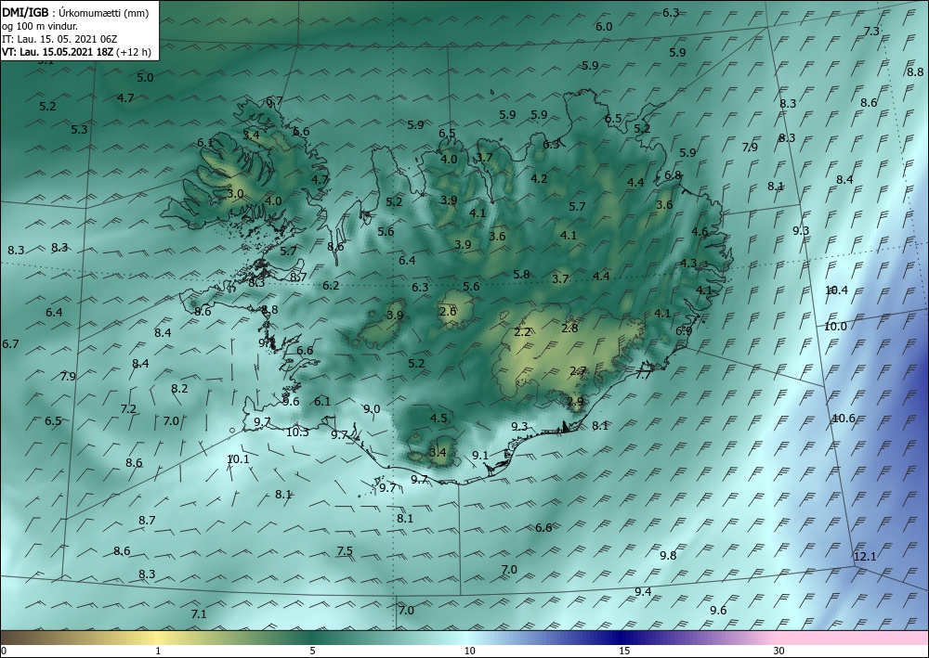Click the 15 label on the color scale
929x658 pixels.
(624, 651)
